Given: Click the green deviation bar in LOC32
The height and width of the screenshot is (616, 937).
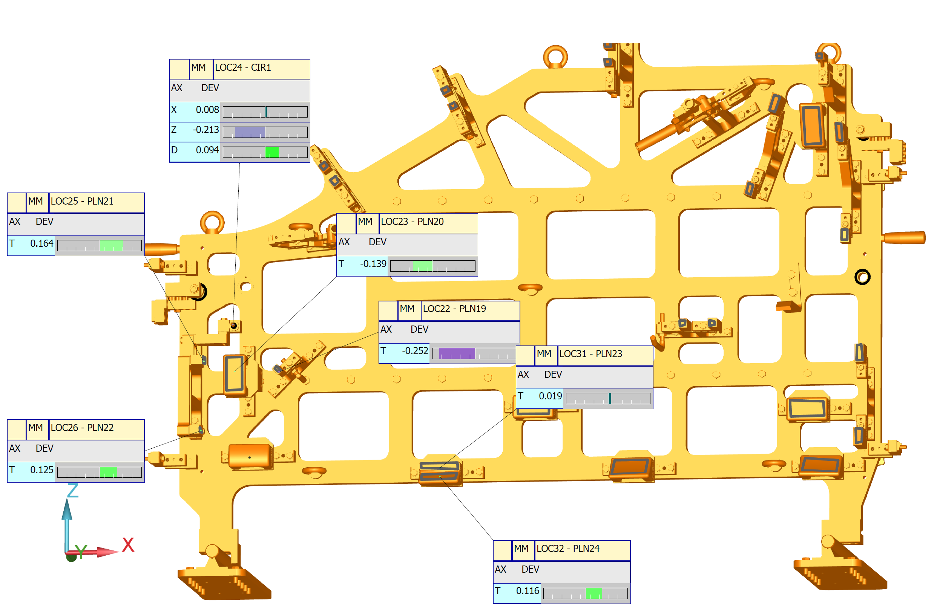Looking at the screenshot, I should pyautogui.click(x=594, y=593).
